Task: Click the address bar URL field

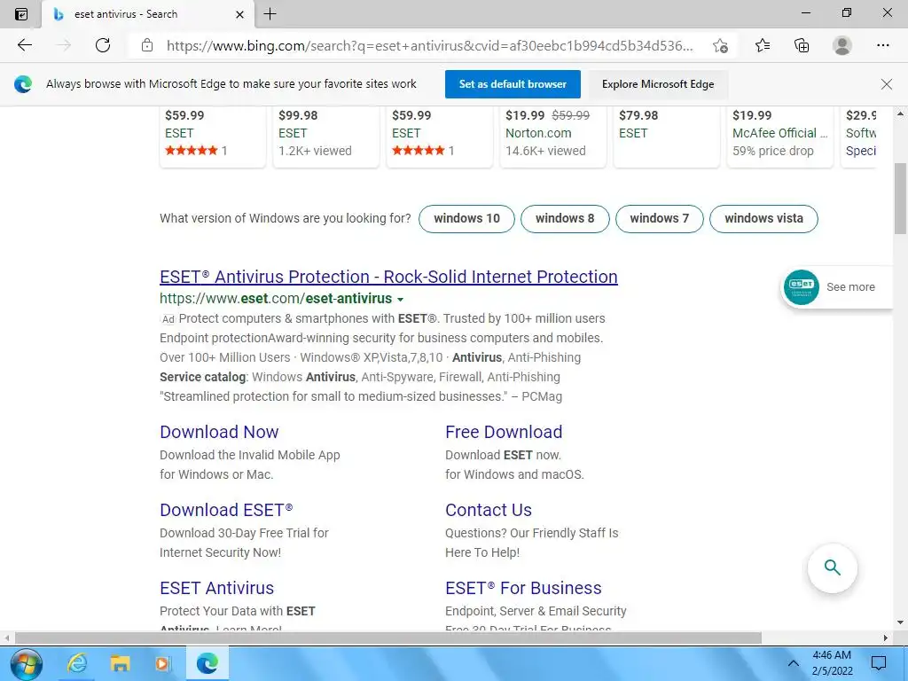Action: tap(429, 46)
